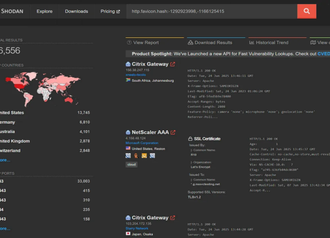The image size is (330, 238).
Task: Open the Citrix Gateway result in Japan
Action: (x=150, y=218)
